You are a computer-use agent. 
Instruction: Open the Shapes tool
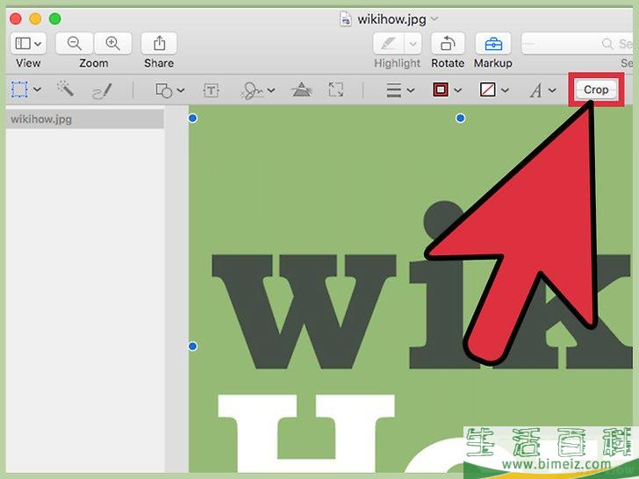pyautogui.click(x=164, y=90)
